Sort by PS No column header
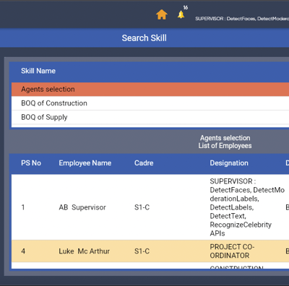This screenshot has width=289, height=286. [31, 163]
